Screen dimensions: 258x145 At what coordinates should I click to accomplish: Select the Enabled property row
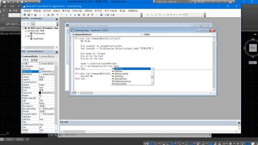pos(38,88)
